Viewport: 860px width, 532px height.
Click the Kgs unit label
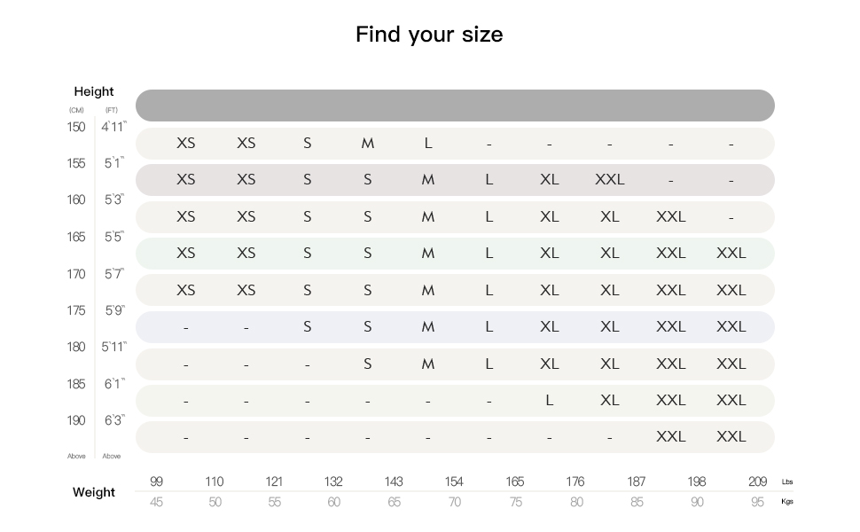pos(787,502)
